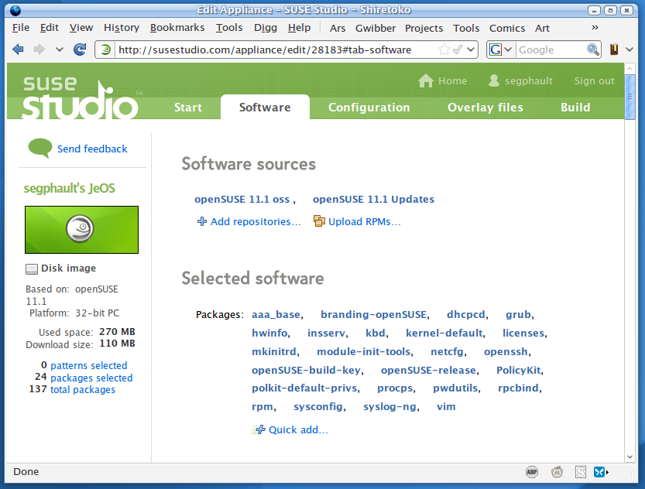Image resolution: width=645 pixels, height=489 pixels.
Task: Expand the address bar URL history dropdown
Action: [x=471, y=50]
